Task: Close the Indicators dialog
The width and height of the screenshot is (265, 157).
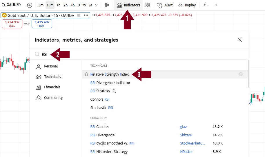Action: (239, 40)
